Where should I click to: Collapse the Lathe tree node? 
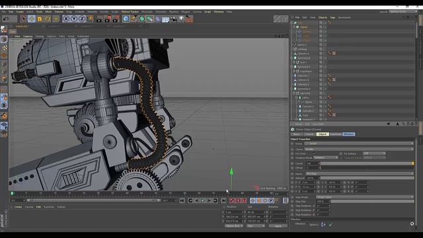pyautogui.click(x=297, y=98)
